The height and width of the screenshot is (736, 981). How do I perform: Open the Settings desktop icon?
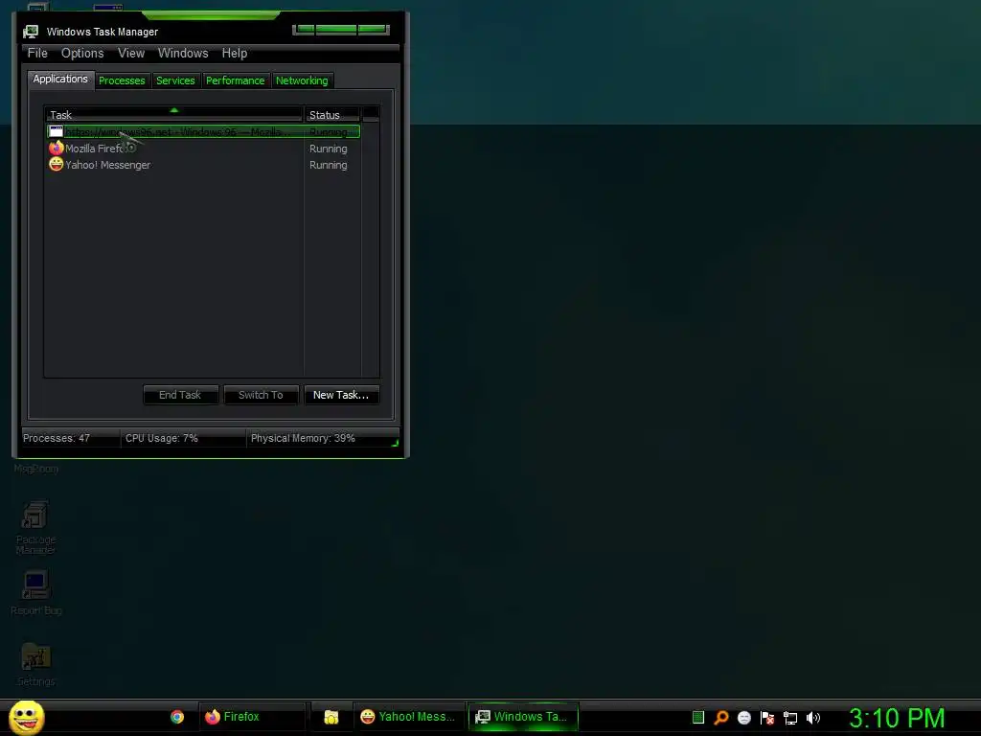[35, 665]
